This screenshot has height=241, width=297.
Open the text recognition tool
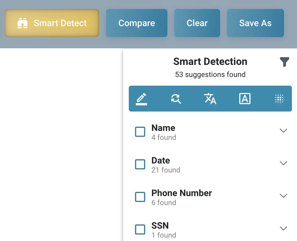(x=245, y=99)
